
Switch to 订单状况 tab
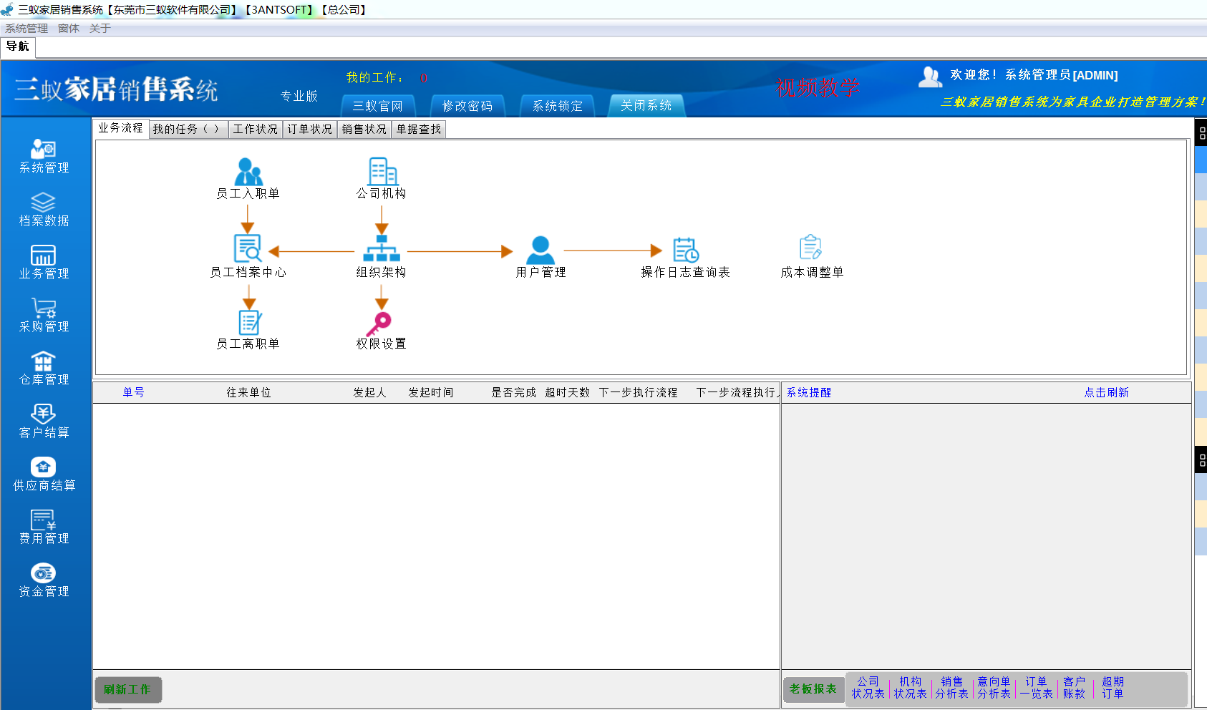pyautogui.click(x=309, y=129)
